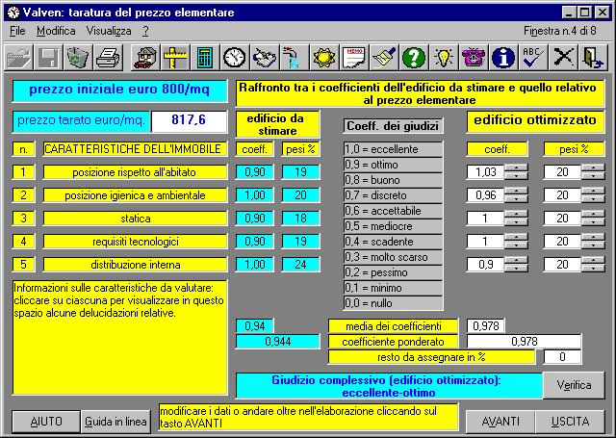This screenshot has height=438, width=616.
Task: Click the clock icon in toolbar
Action: [233, 58]
